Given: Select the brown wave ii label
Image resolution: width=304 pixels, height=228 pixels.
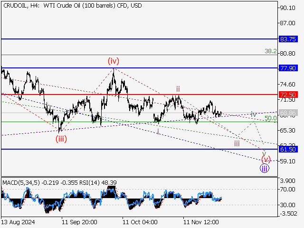Looking at the screenshot, I should coord(178,89).
